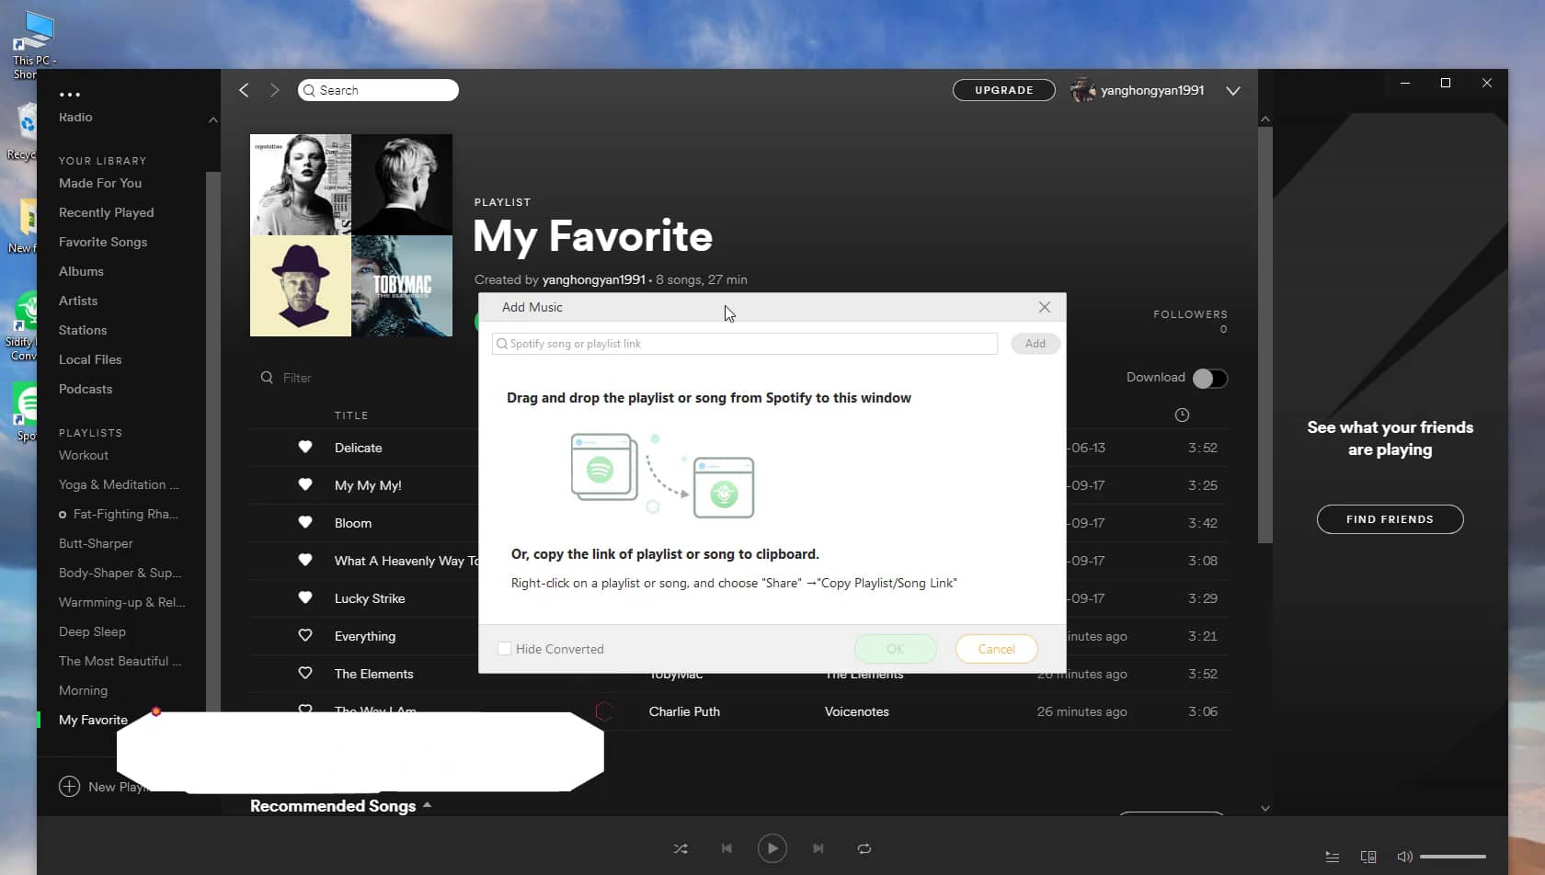The image size is (1545, 875).
Task: Select Recently Played in Your Library
Action: (x=106, y=212)
